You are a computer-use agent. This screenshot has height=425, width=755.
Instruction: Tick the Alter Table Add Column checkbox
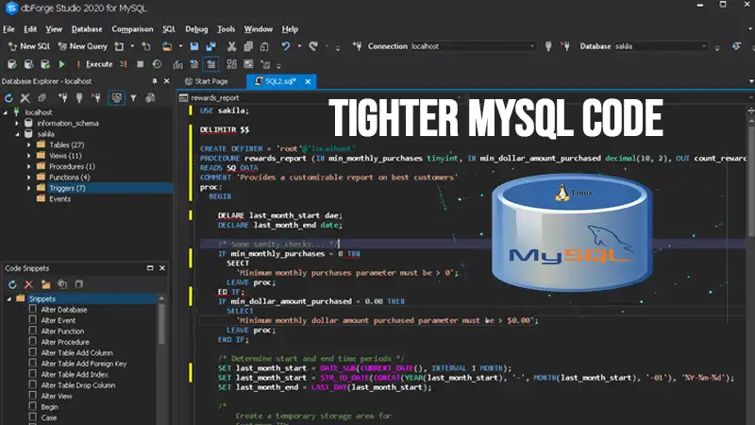pos(33,352)
